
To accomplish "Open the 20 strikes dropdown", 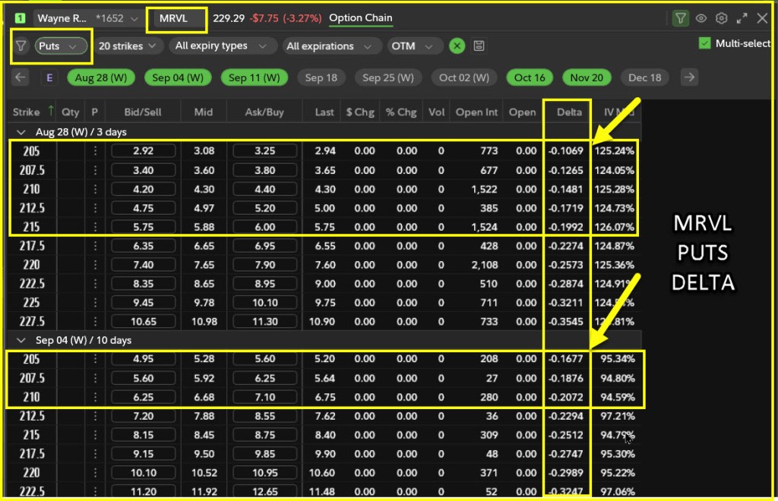I will tap(127, 46).
